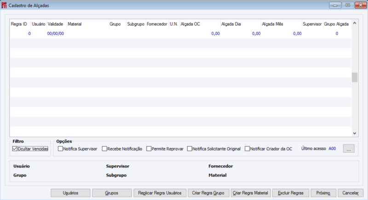Sort by the Material column header
368x200 pixels.
click(x=87, y=24)
